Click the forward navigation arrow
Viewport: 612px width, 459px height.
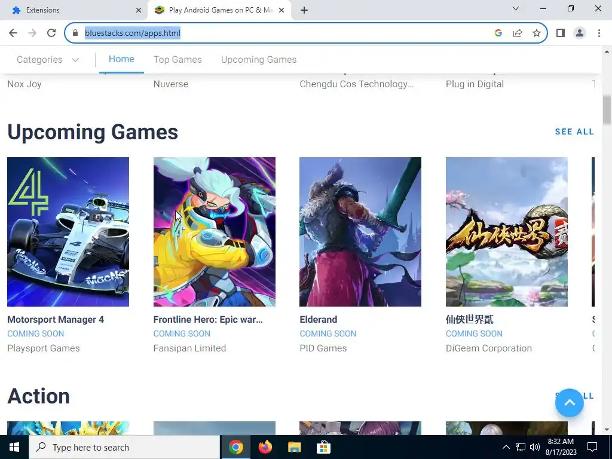32,33
